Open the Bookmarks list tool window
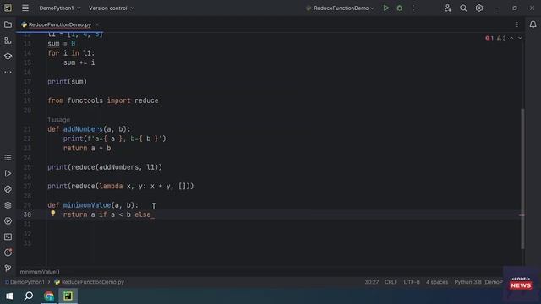 coord(8,158)
